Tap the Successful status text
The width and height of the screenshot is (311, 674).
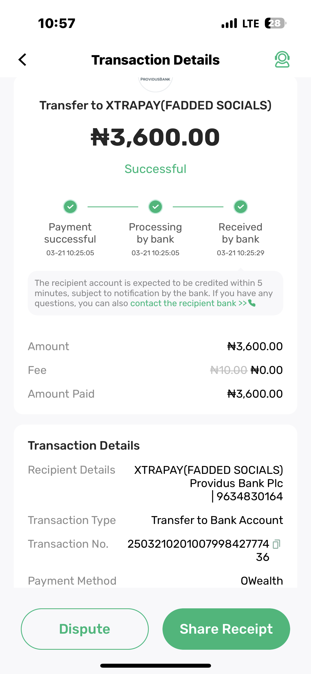[x=155, y=169]
